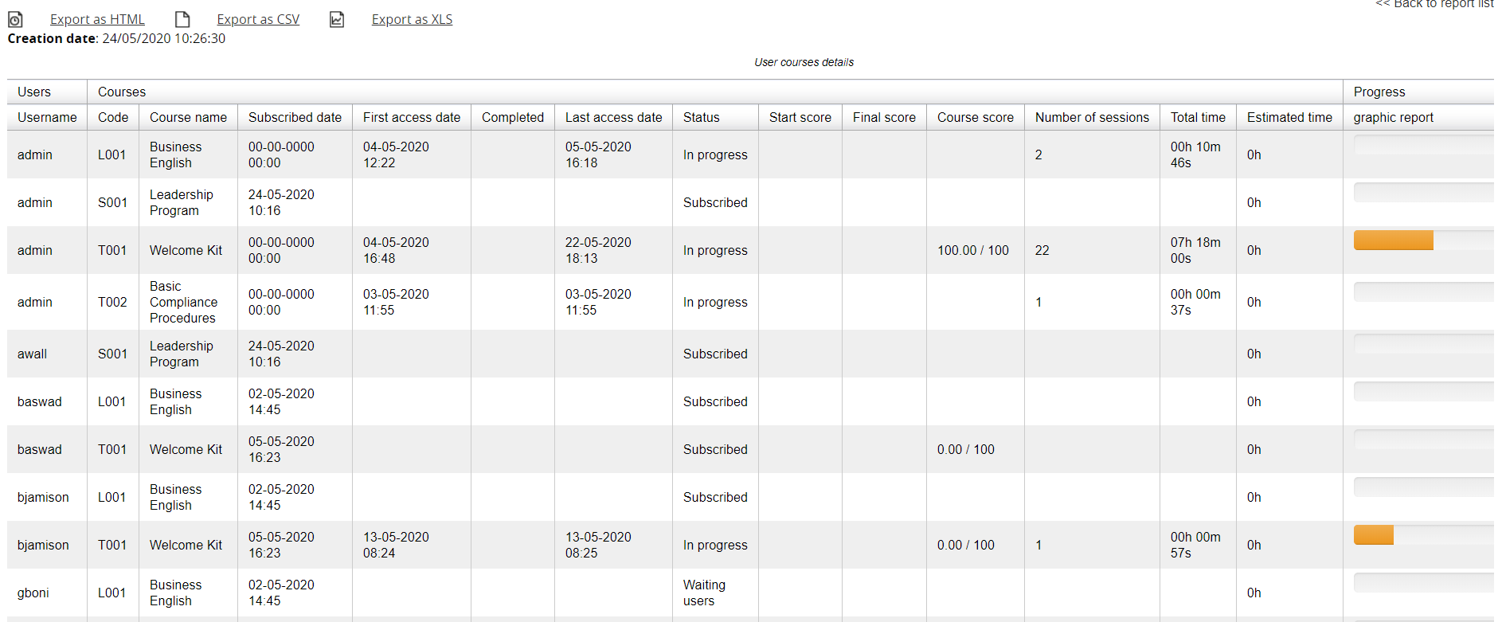Choose the Export as XLS link
The image size is (1502, 622).
pyautogui.click(x=412, y=20)
